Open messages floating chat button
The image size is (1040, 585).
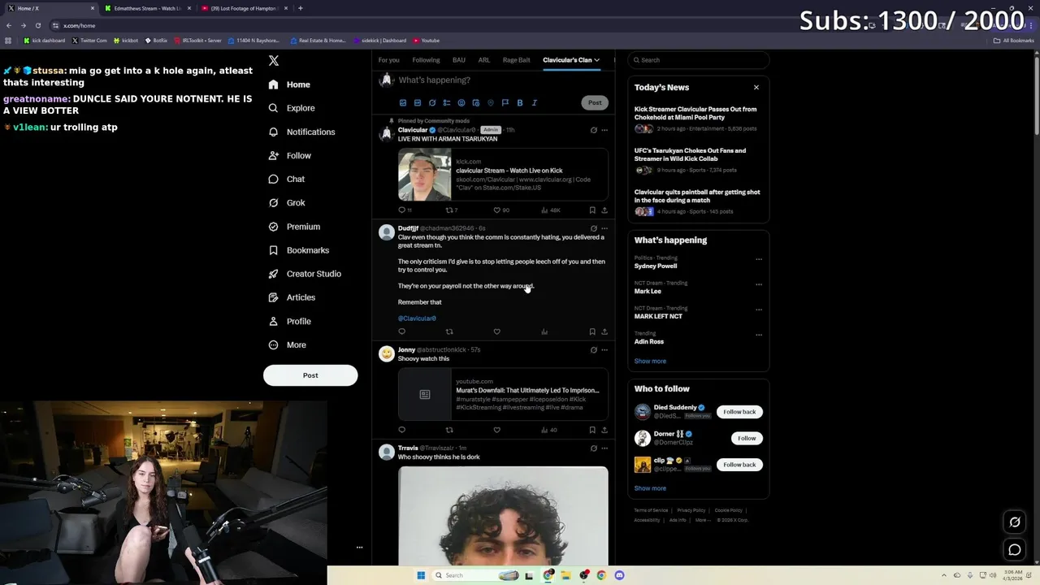tap(1015, 550)
